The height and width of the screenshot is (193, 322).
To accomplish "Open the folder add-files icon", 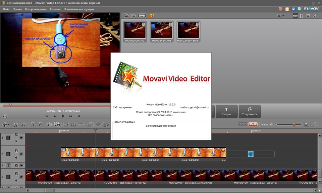I will click(126, 16).
